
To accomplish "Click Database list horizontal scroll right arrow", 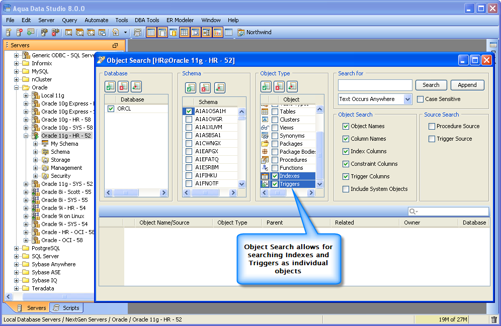I will [163, 193].
